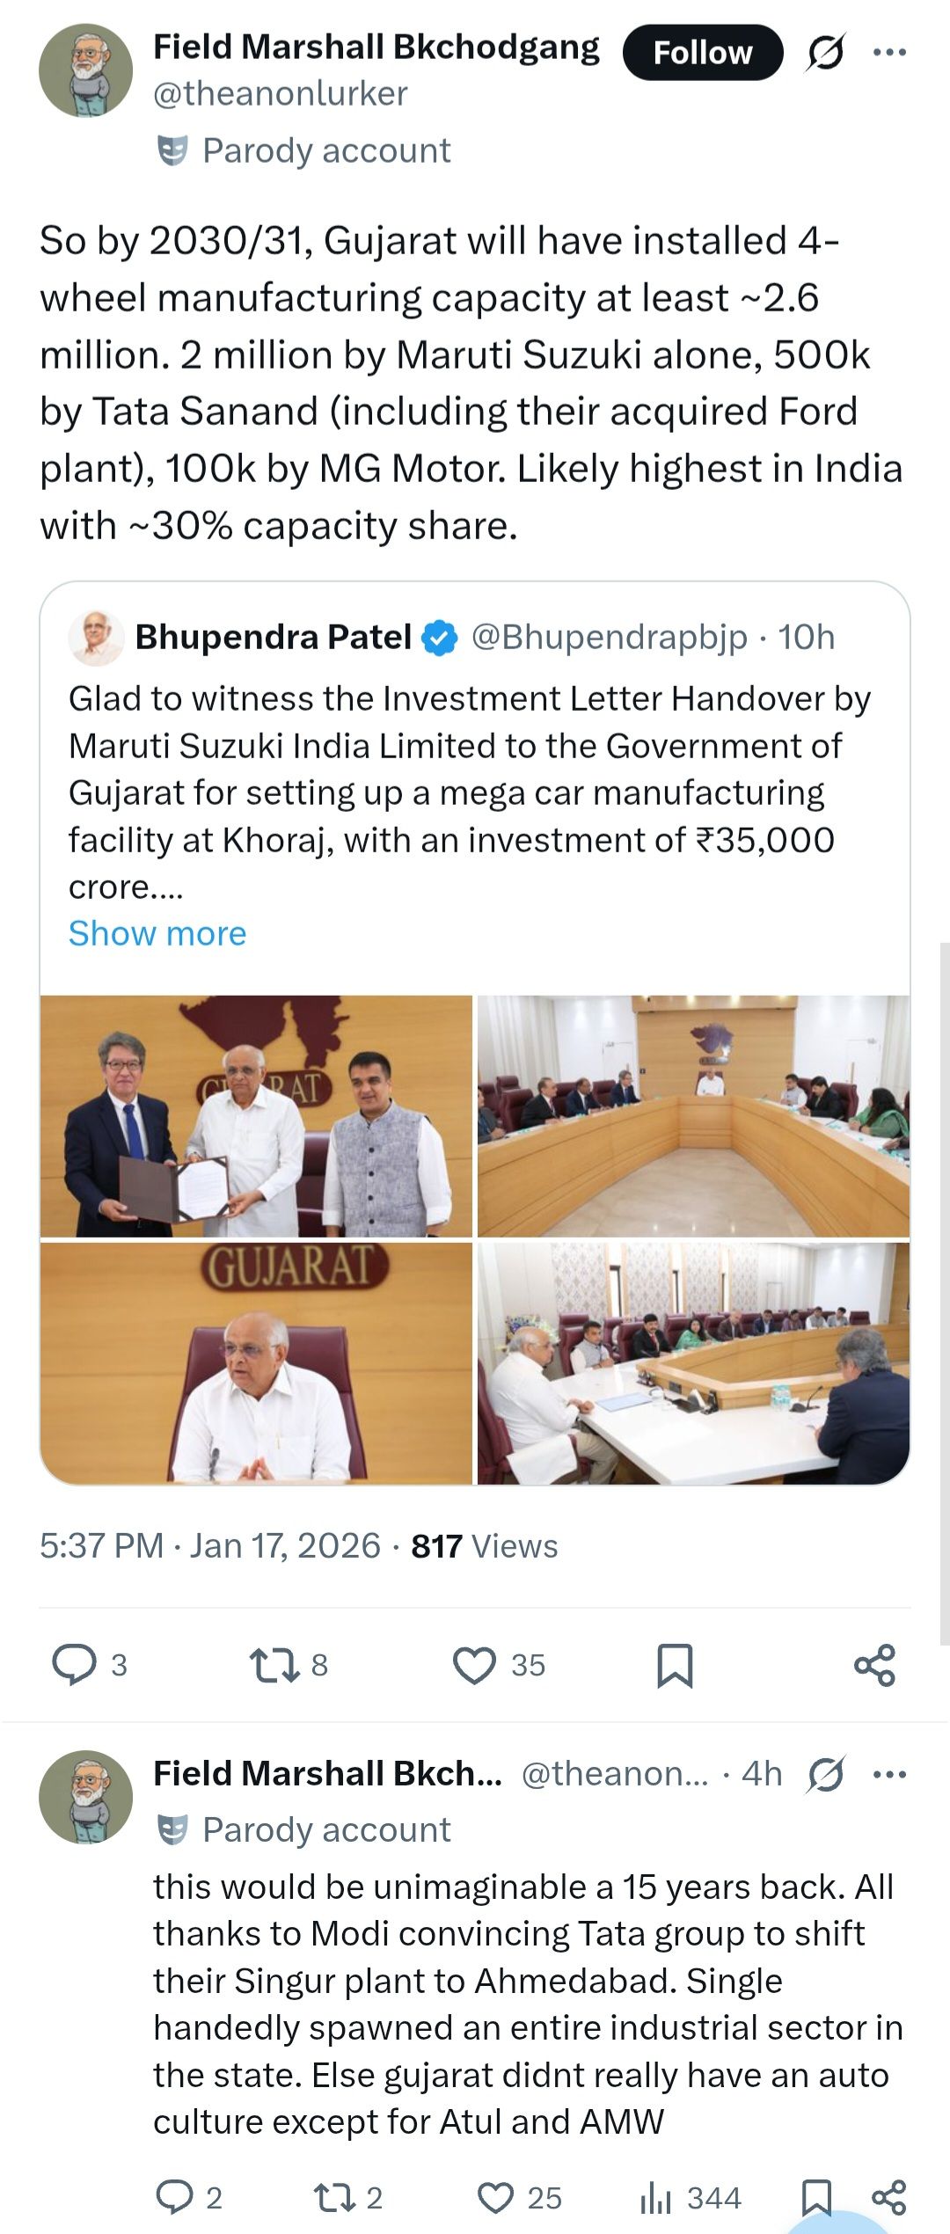This screenshot has height=2234, width=950.
Task: Open more options menu on main tweet
Action: 889,52
